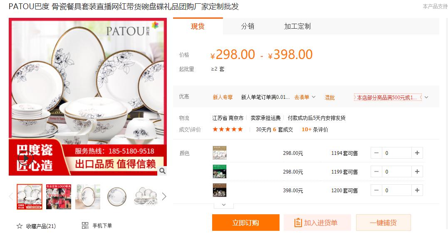Increase quantity for the first color option
This screenshot has height=235, width=448.
click(x=417, y=153)
